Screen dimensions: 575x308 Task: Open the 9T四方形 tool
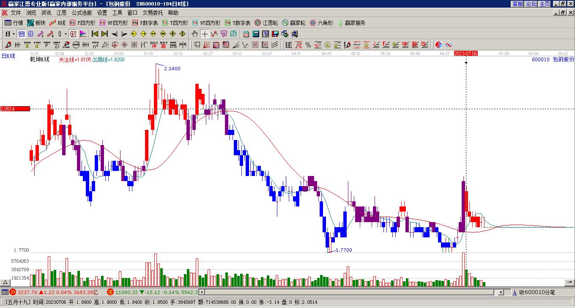[206, 23]
